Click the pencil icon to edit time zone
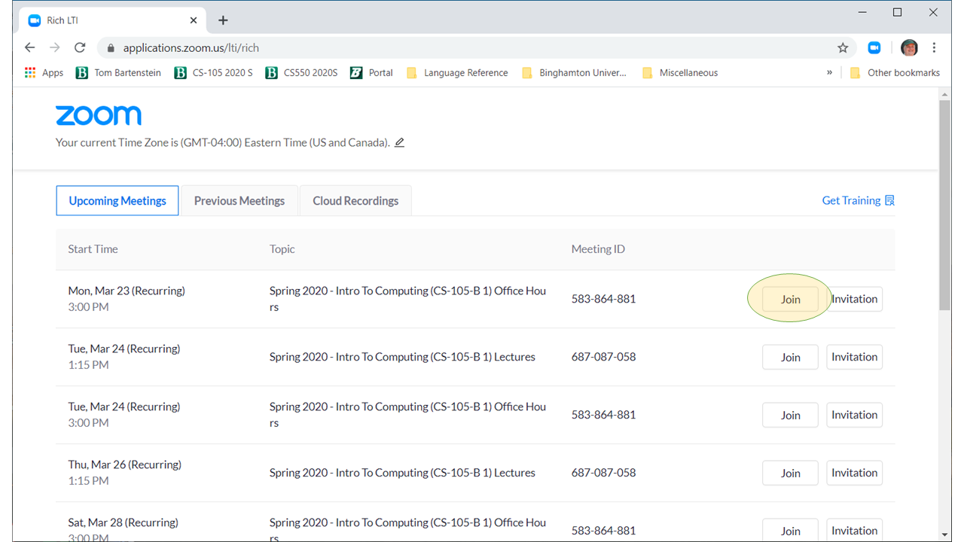The height and width of the screenshot is (542, 964). [x=399, y=142]
